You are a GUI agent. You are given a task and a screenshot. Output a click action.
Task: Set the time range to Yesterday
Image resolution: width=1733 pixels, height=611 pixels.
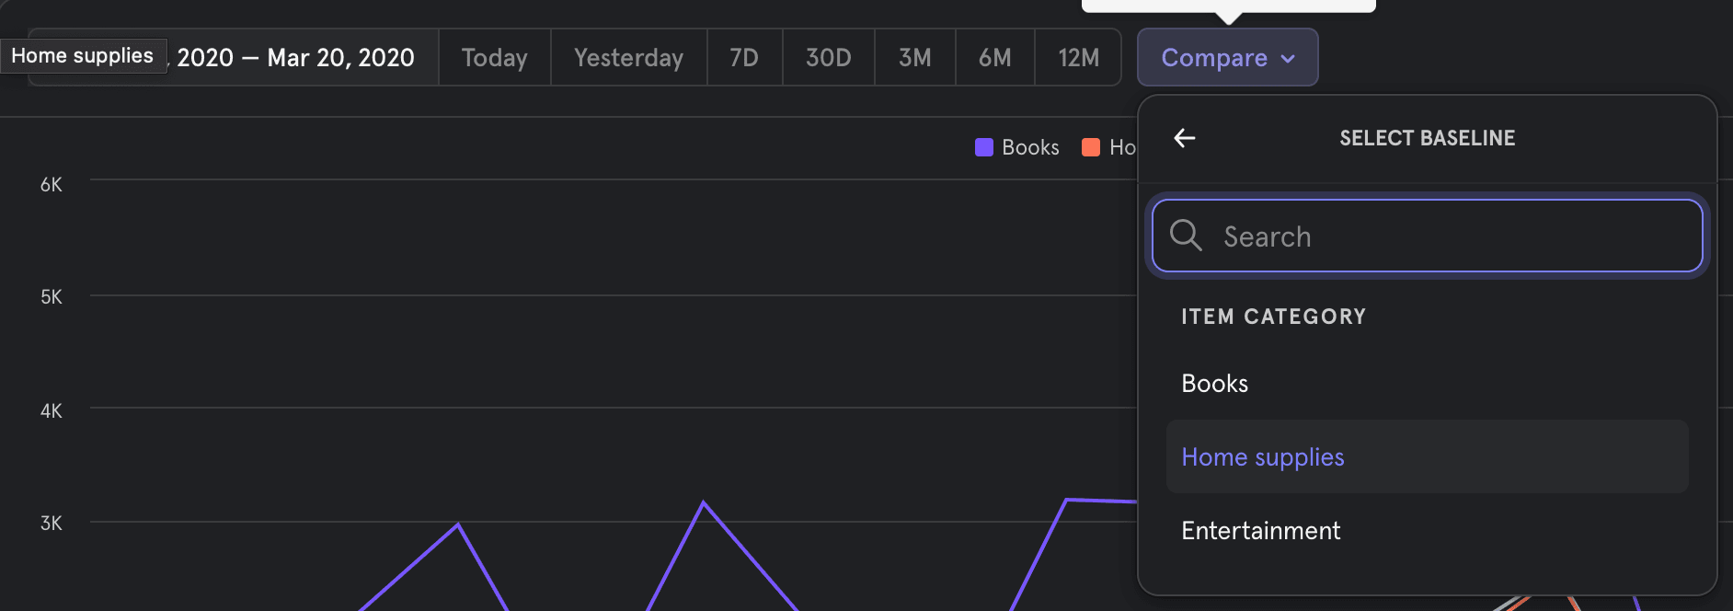(628, 57)
